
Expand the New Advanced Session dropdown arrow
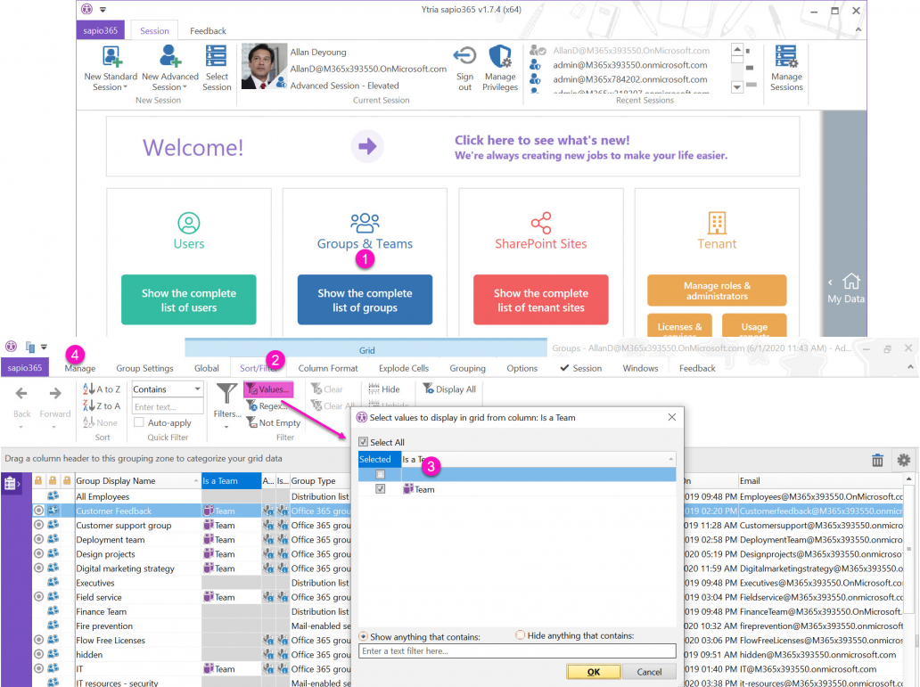point(185,87)
